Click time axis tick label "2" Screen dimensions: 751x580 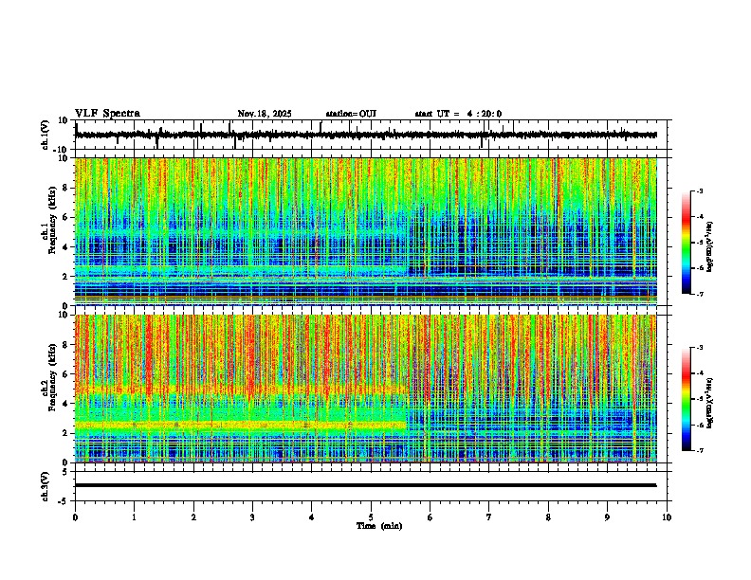pos(193,517)
